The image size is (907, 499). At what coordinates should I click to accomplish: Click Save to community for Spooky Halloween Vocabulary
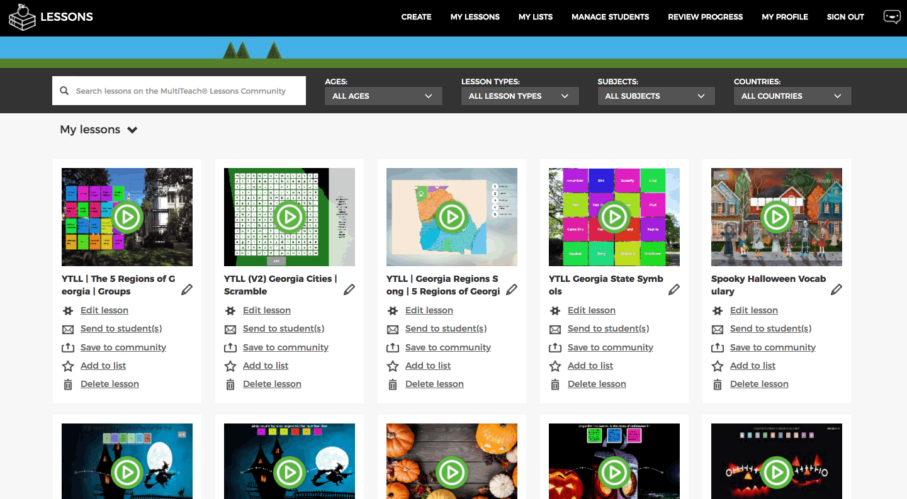click(773, 347)
